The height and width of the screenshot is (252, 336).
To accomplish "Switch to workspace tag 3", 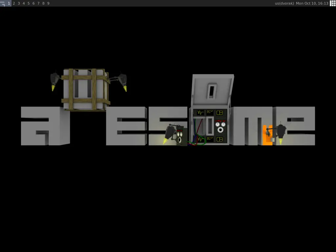I will 19,3.
